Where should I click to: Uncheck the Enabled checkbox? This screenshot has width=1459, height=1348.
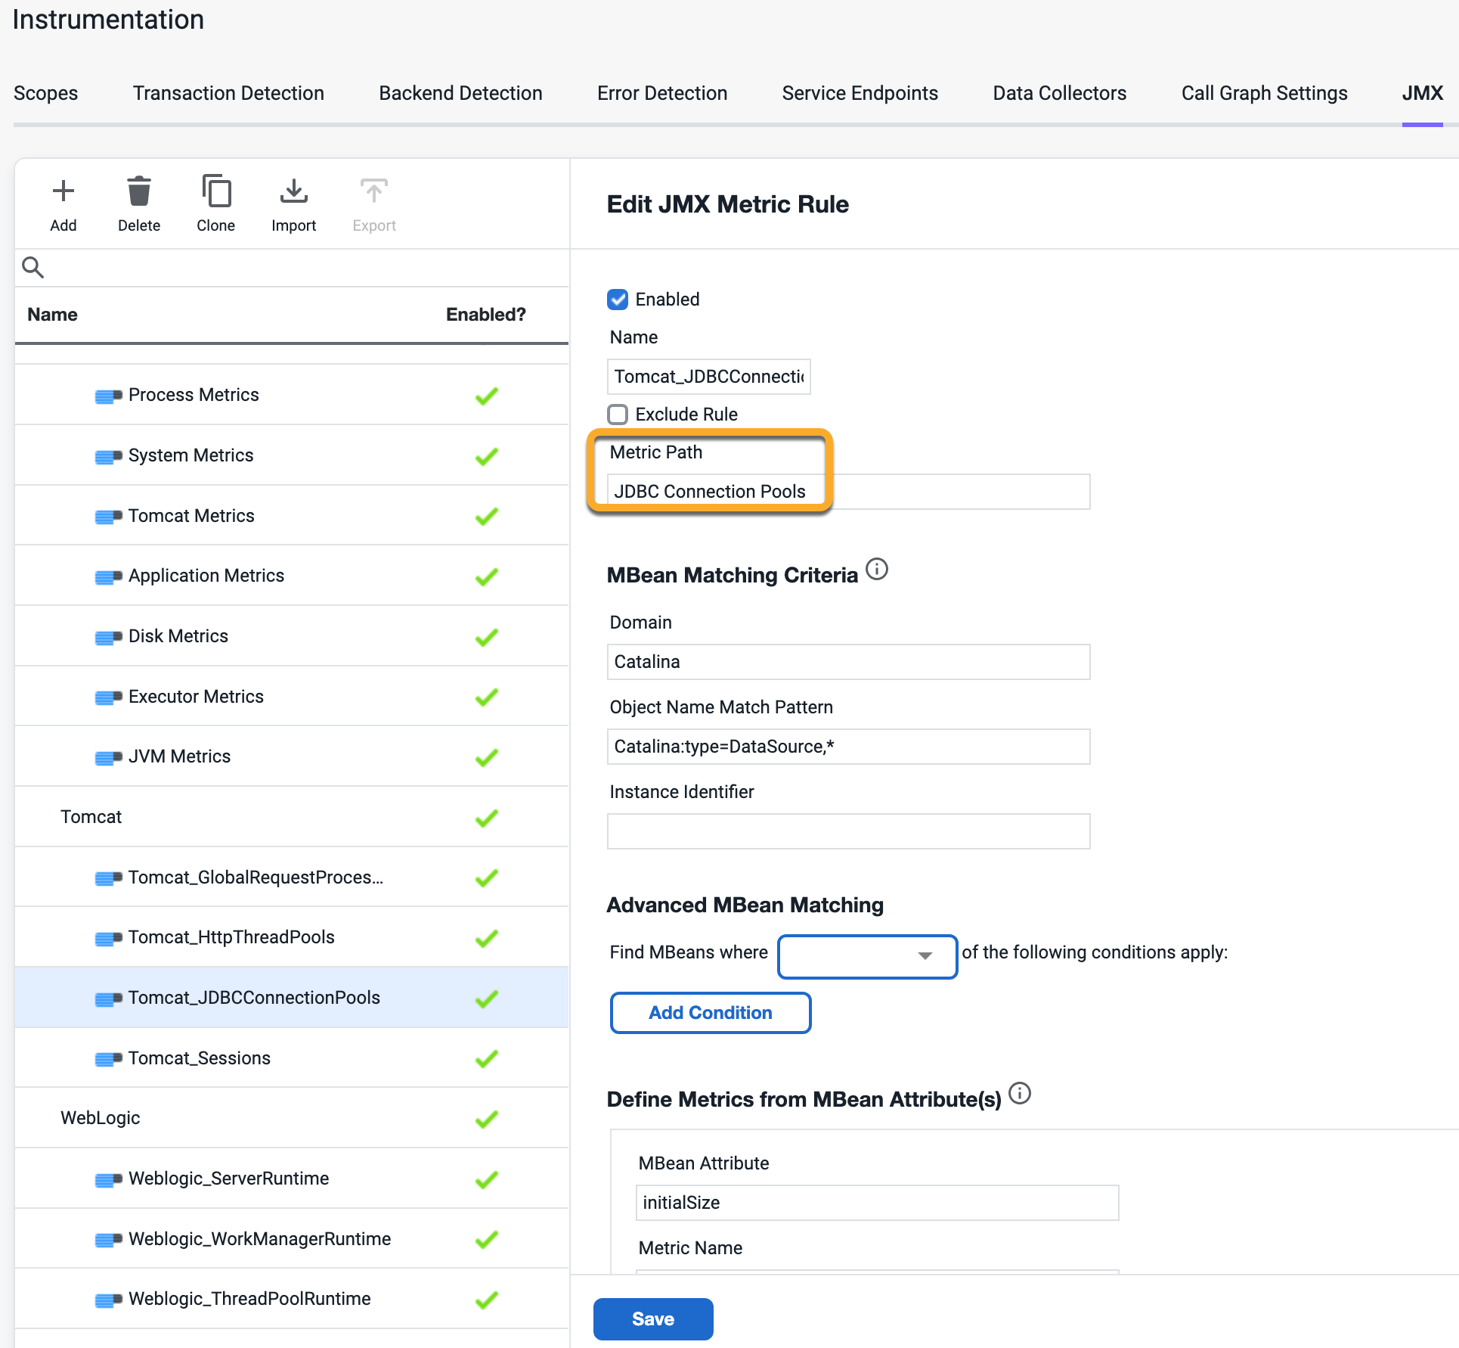click(618, 300)
